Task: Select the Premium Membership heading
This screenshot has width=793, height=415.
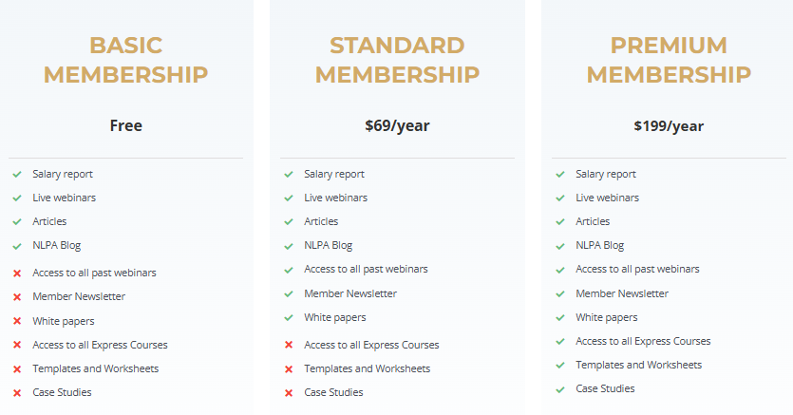Action: [669, 60]
